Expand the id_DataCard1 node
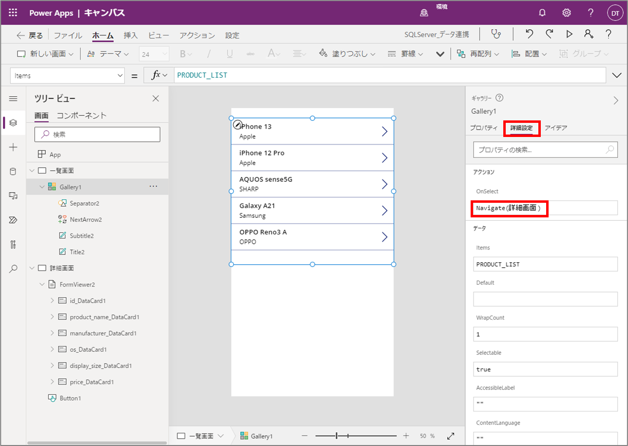This screenshot has width=628, height=446. pyautogui.click(x=52, y=301)
